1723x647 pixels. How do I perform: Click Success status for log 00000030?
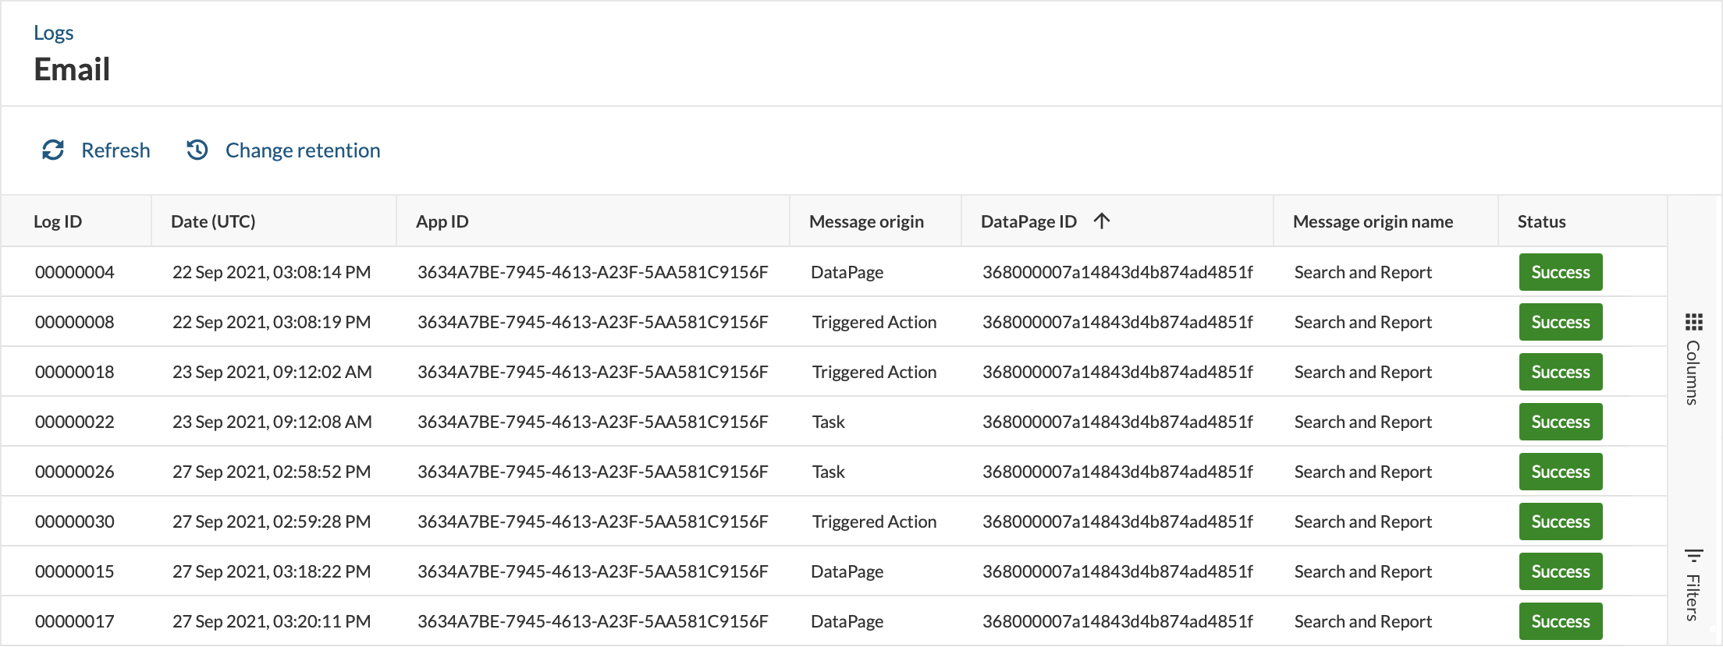coord(1561,521)
